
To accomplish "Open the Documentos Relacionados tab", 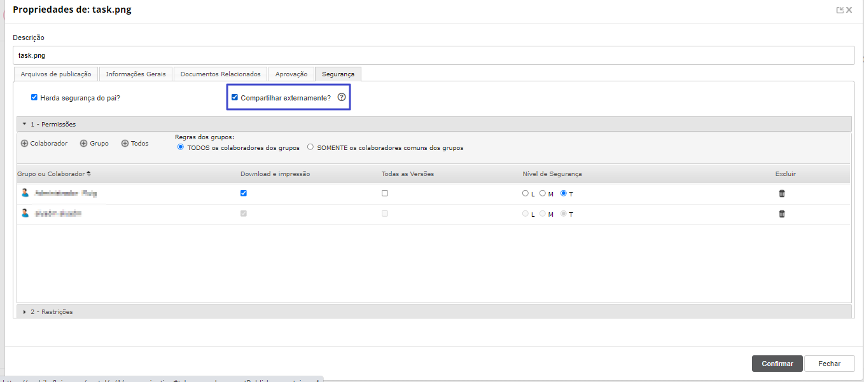I will [x=220, y=74].
